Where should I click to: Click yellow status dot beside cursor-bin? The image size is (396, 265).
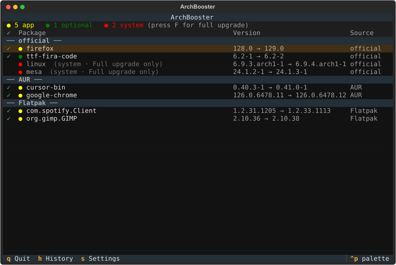click(x=20, y=88)
